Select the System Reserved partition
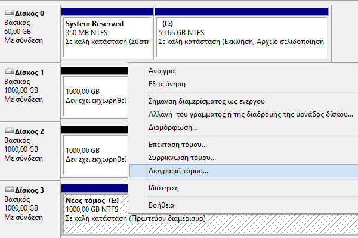This screenshot has width=358, height=238. (x=107, y=37)
